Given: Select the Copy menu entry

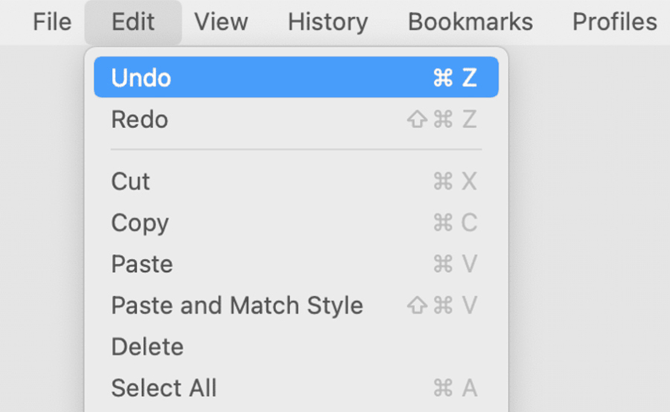Looking at the screenshot, I should (296, 223).
